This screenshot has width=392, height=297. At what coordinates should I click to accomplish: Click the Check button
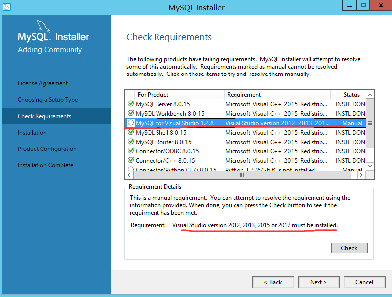(349, 248)
